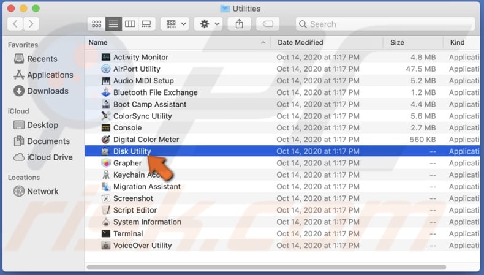Image resolution: width=484 pixels, height=275 pixels.
Task: Open Network in sidebar
Action: (36, 191)
